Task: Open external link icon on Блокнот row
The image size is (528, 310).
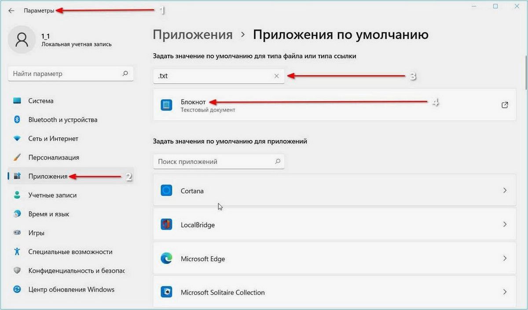Action: tap(505, 105)
